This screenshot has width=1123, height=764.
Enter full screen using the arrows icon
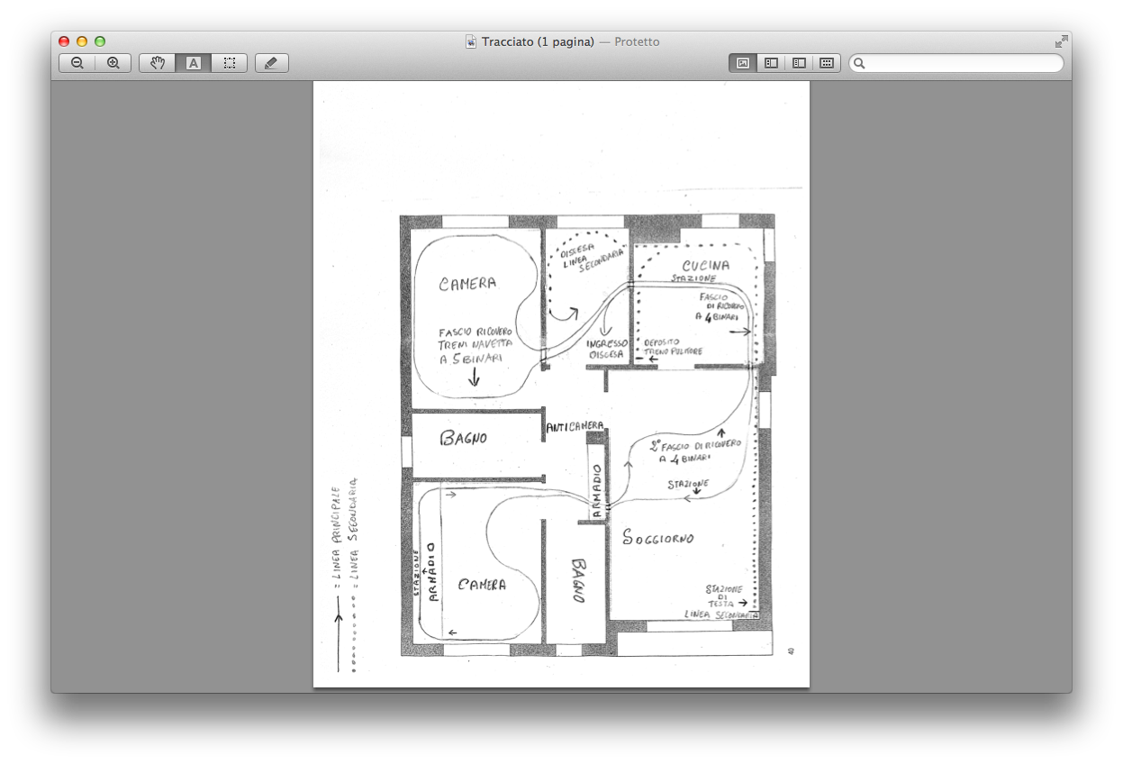(x=1062, y=41)
